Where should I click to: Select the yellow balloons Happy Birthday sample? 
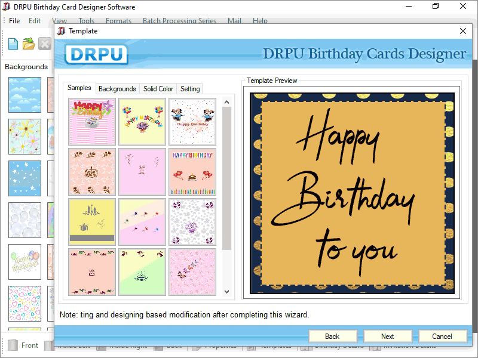pos(142,122)
